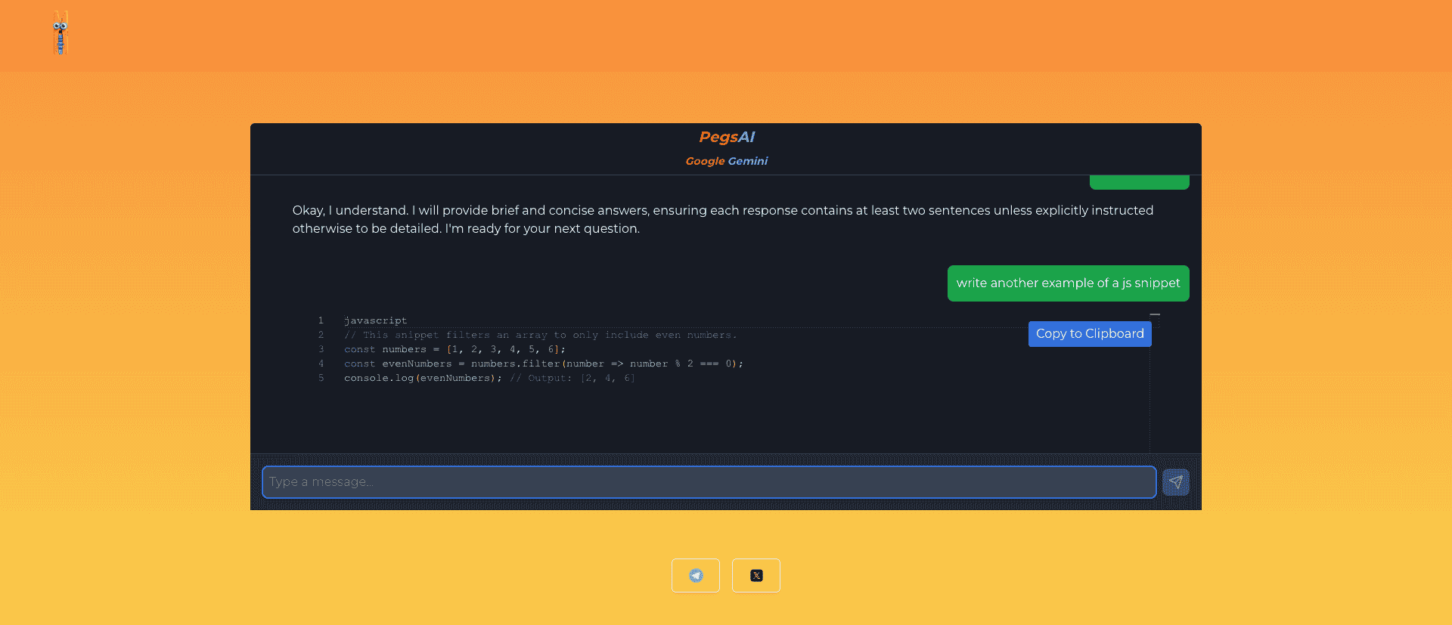Click the comment line about filtering even numbers
This screenshot has height=625, width=1452.
(540, 335)
